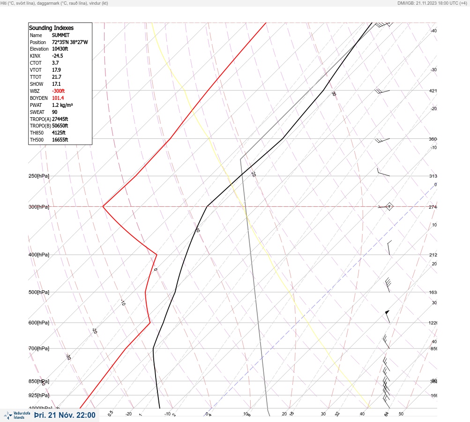Screen dimensions: 470x422
Task: Click the timestamp Þri. 21 Nóv. 22:00
Action: click(x=65, y=415)
